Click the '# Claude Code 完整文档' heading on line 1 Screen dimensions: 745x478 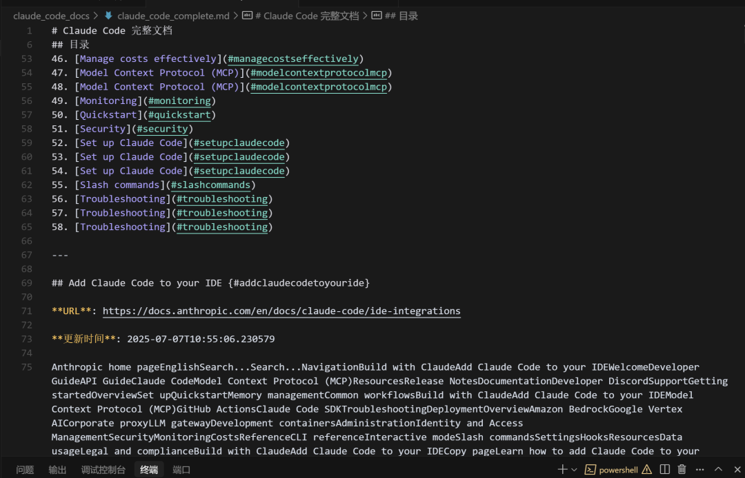click(x=112, y=31)
